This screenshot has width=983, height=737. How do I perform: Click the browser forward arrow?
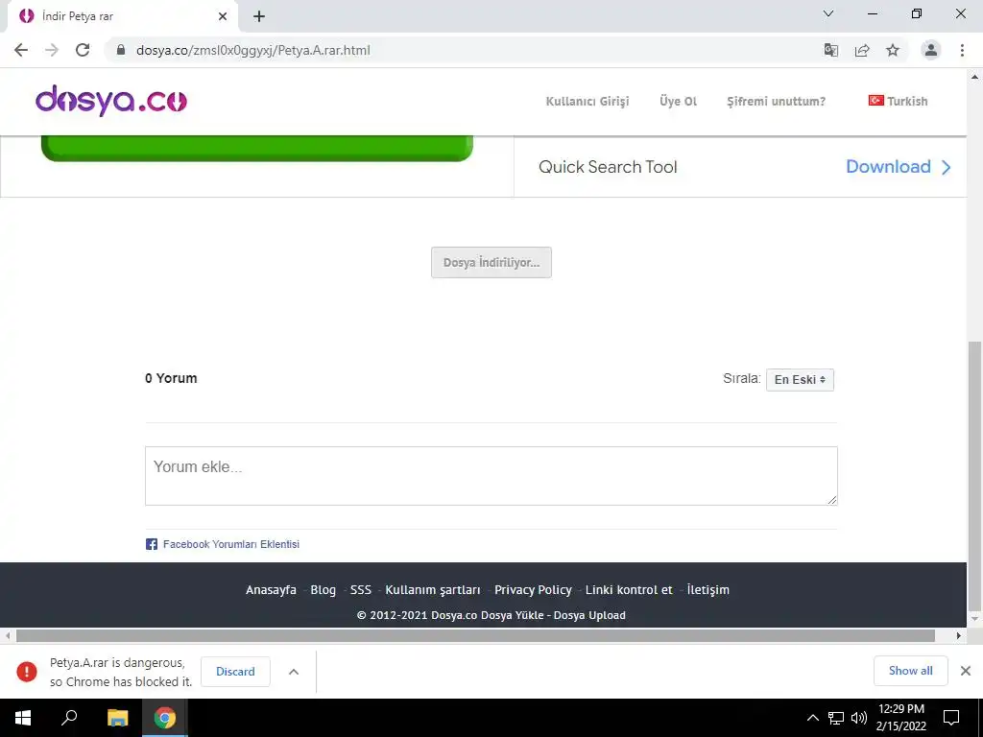coord(52,50)
